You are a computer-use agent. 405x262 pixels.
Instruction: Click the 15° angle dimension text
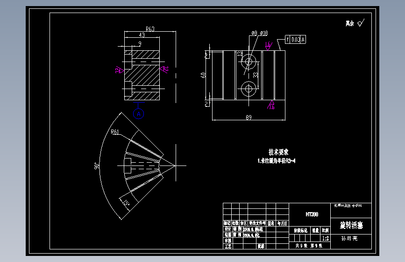(x=126, y=203)
